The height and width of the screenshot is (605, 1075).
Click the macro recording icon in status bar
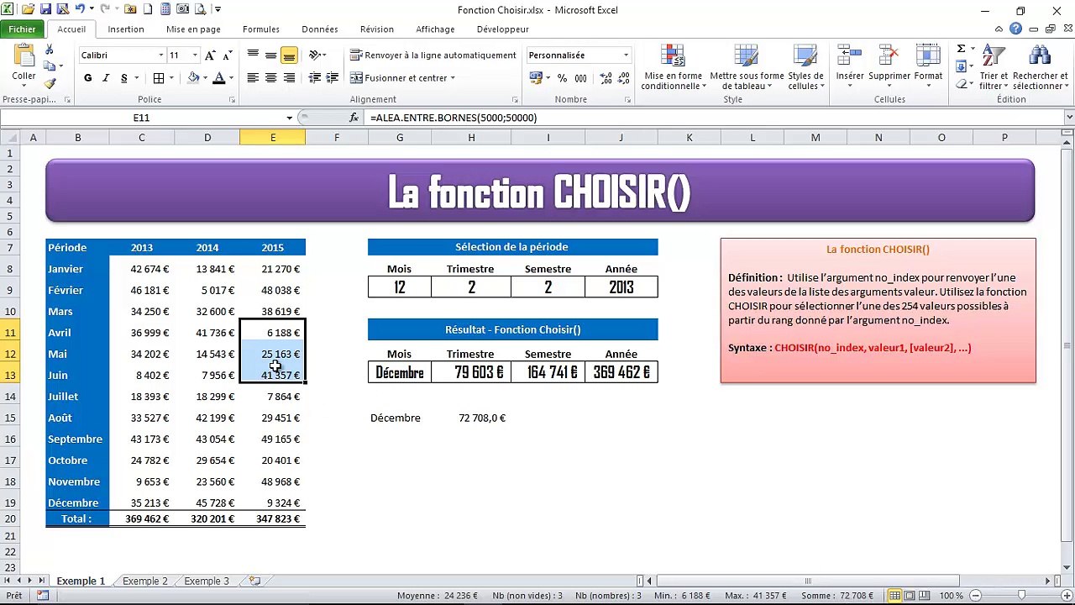(x=43, y=596)
